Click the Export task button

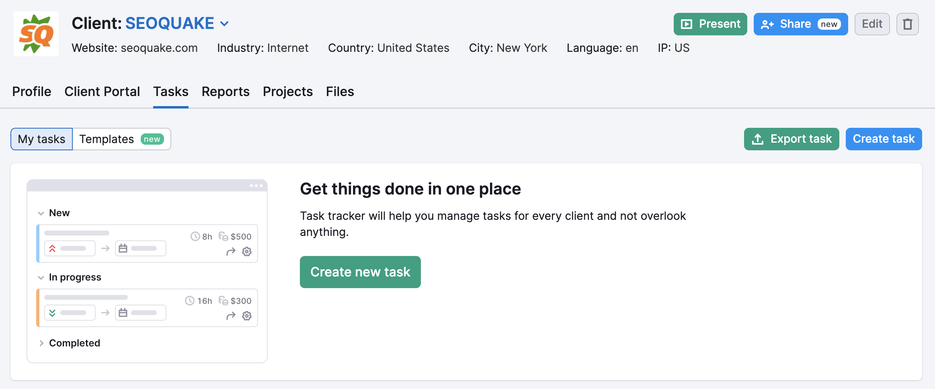pyautogui.click(x=791, y=139)
